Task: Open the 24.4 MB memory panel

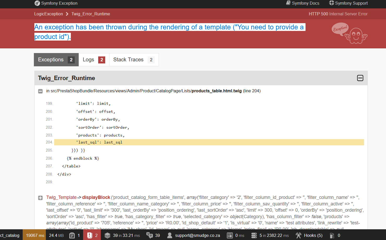Action: [56, 235]
